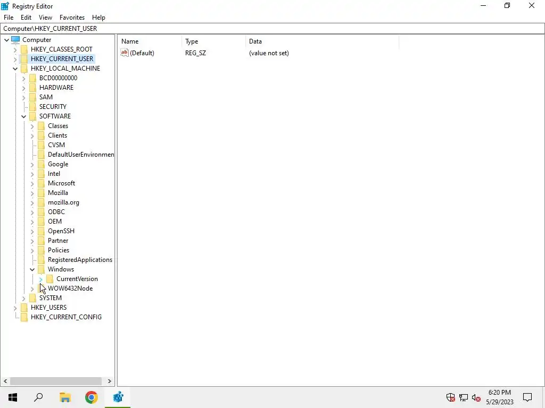Select the '(value not set)' data cell

coord(269,53)
